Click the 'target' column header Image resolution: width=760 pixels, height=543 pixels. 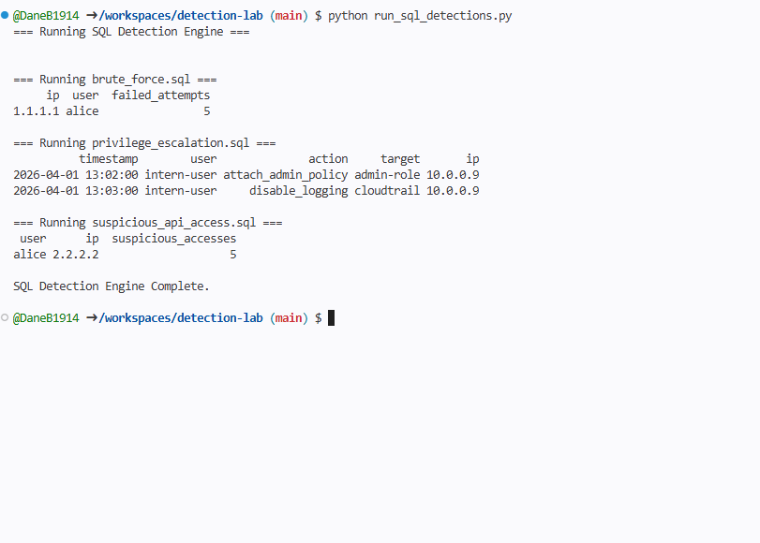400,159
